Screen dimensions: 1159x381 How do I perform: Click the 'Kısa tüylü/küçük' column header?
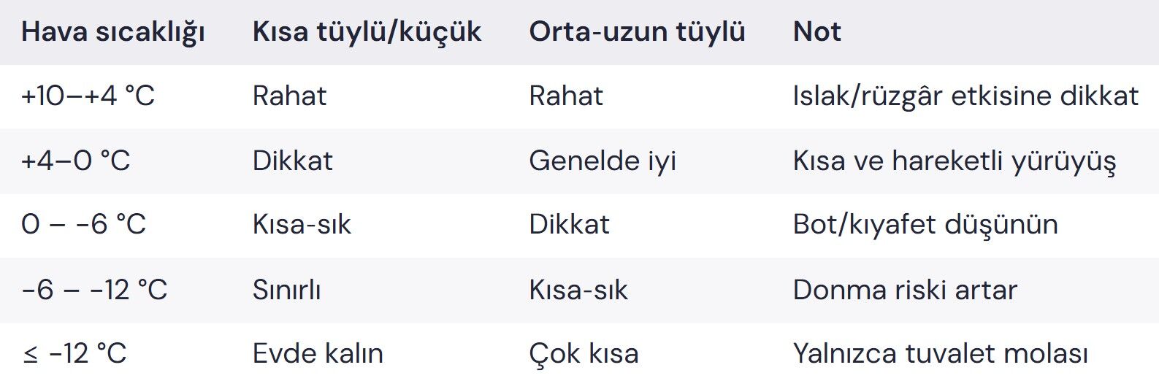[x=367, y=32]
